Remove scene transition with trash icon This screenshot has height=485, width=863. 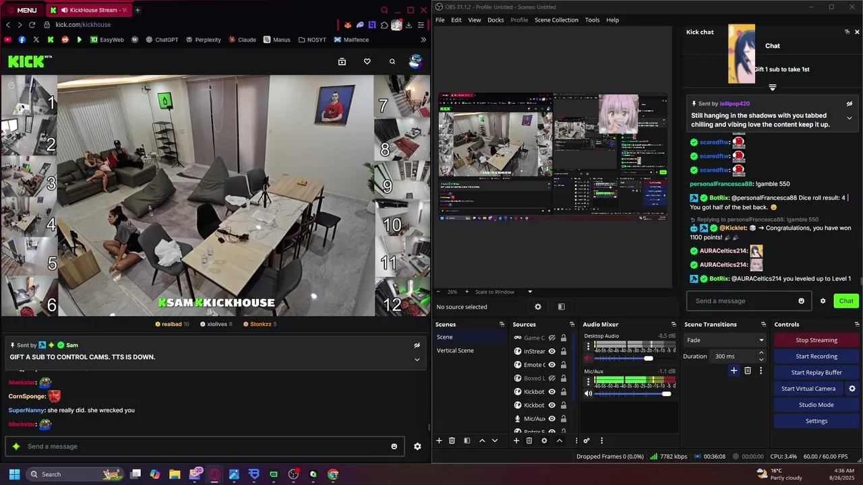coord(748,370)
